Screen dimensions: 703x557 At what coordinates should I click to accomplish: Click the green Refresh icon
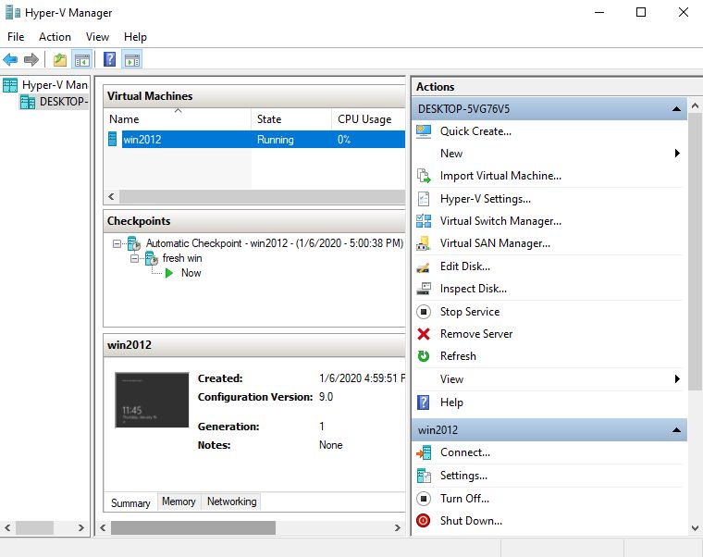click(x=424, y=356)
